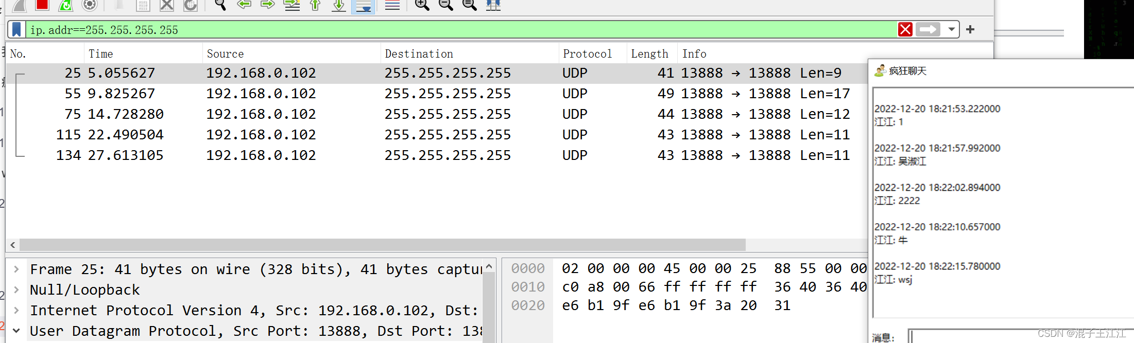Restart the current capture with green fin icon
1134x343 pixels.
[65, 5]
